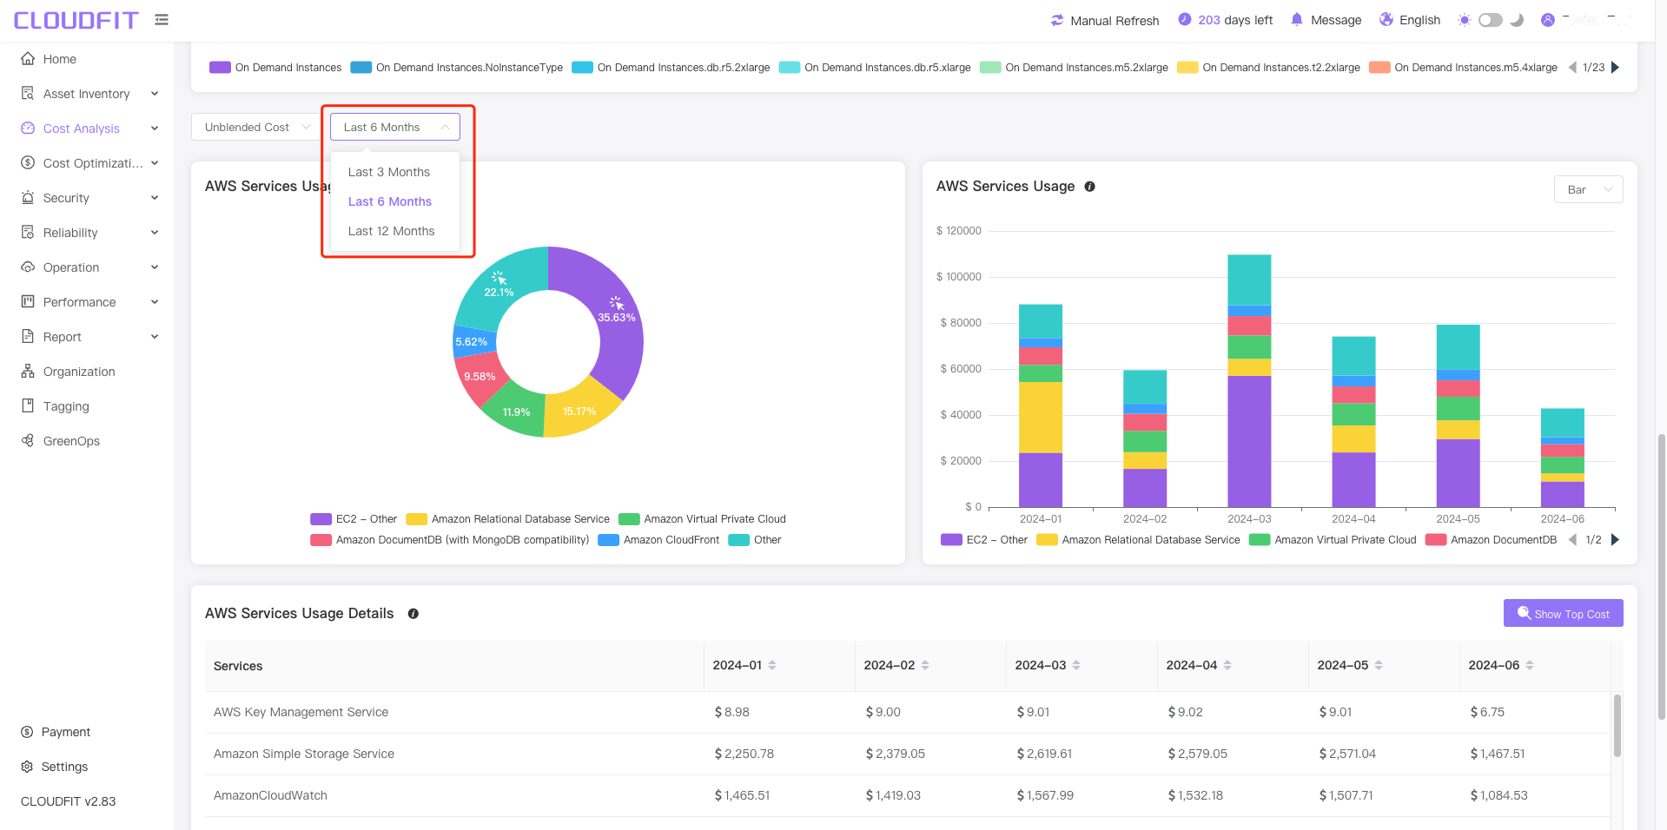
Task: Toggle the light/dark theme switch
Action: 1491,20
